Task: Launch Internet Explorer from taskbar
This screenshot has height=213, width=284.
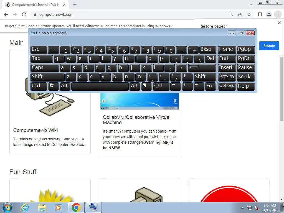Action: 25,207
